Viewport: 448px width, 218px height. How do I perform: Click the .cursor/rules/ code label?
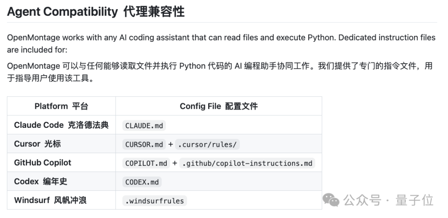pyautogui.click(x=207, y=144)
